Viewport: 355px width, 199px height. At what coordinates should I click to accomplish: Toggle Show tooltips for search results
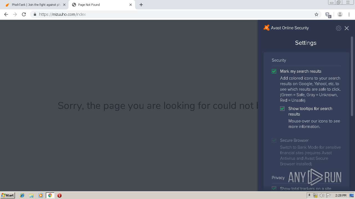[282, 109]
